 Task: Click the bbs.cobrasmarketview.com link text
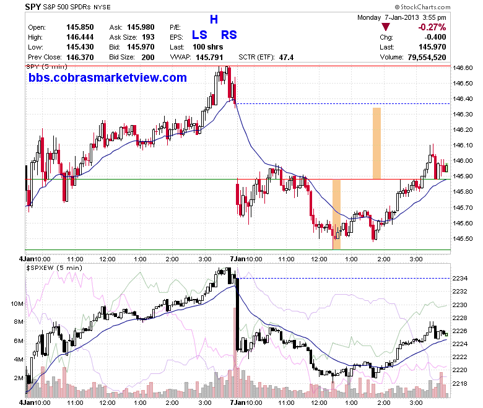108,77
